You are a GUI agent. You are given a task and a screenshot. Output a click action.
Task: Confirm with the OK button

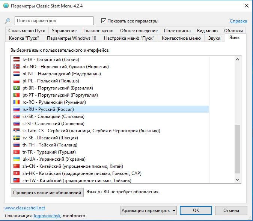point(196,211)
